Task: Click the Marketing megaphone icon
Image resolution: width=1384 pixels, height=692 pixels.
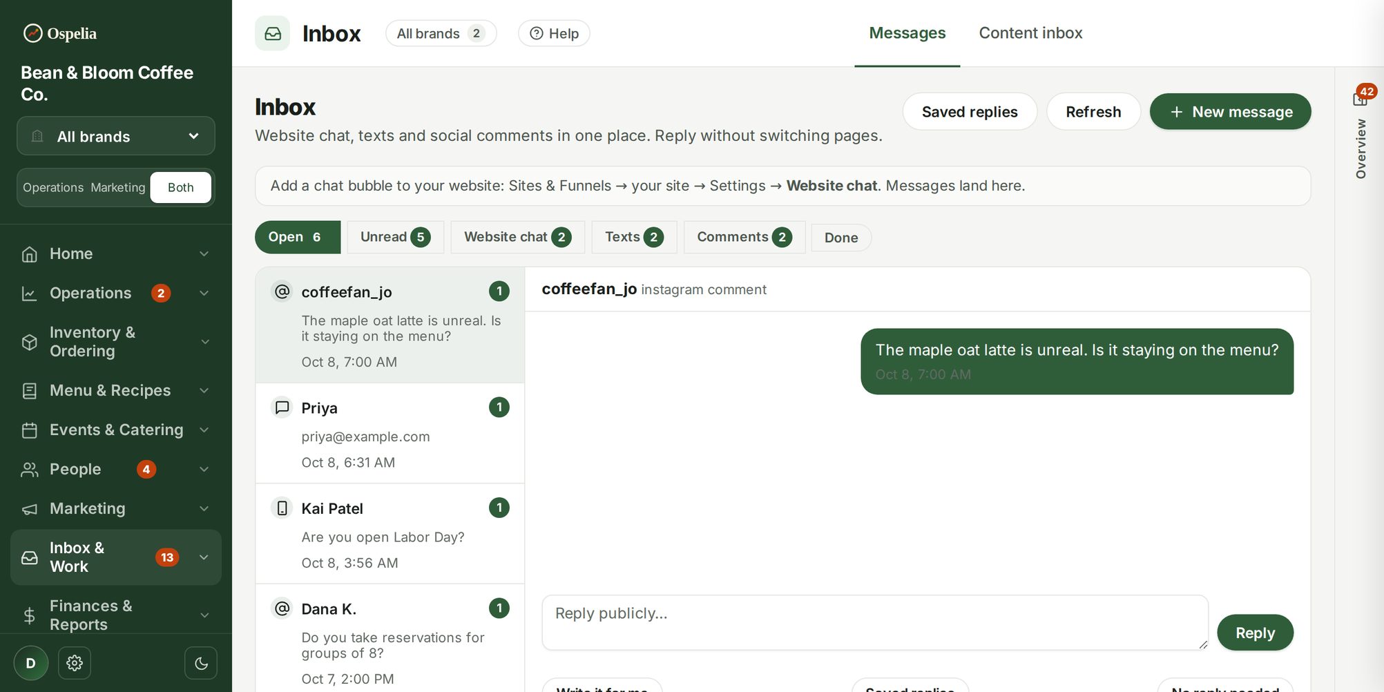Action: tap(30, 509)
